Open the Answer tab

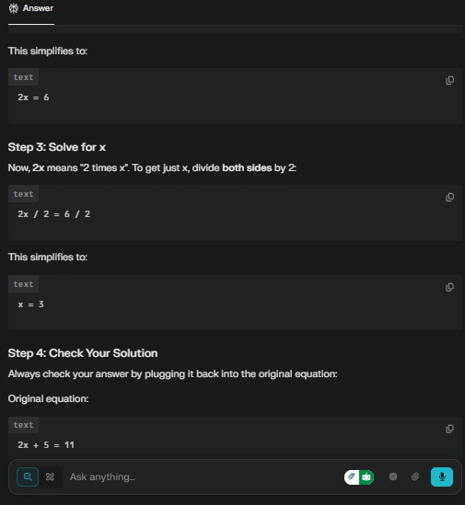pos(31,8)
